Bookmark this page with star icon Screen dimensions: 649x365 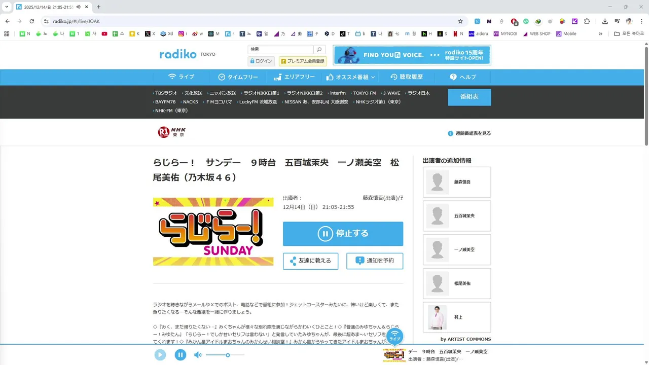coord(460,21)
